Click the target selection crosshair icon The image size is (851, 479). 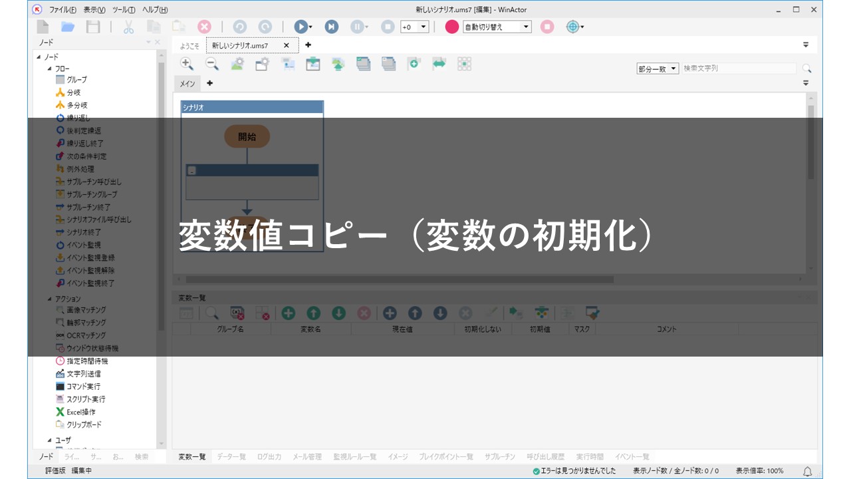(572, 27)
